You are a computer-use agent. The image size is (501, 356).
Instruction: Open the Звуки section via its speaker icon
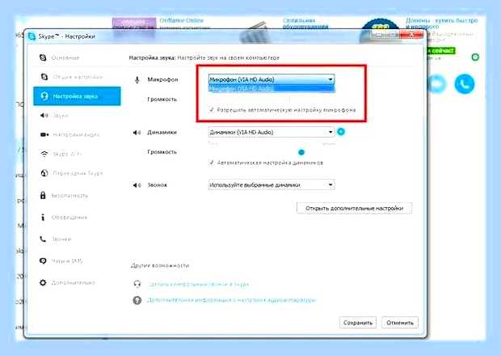[x=44, y=116]
